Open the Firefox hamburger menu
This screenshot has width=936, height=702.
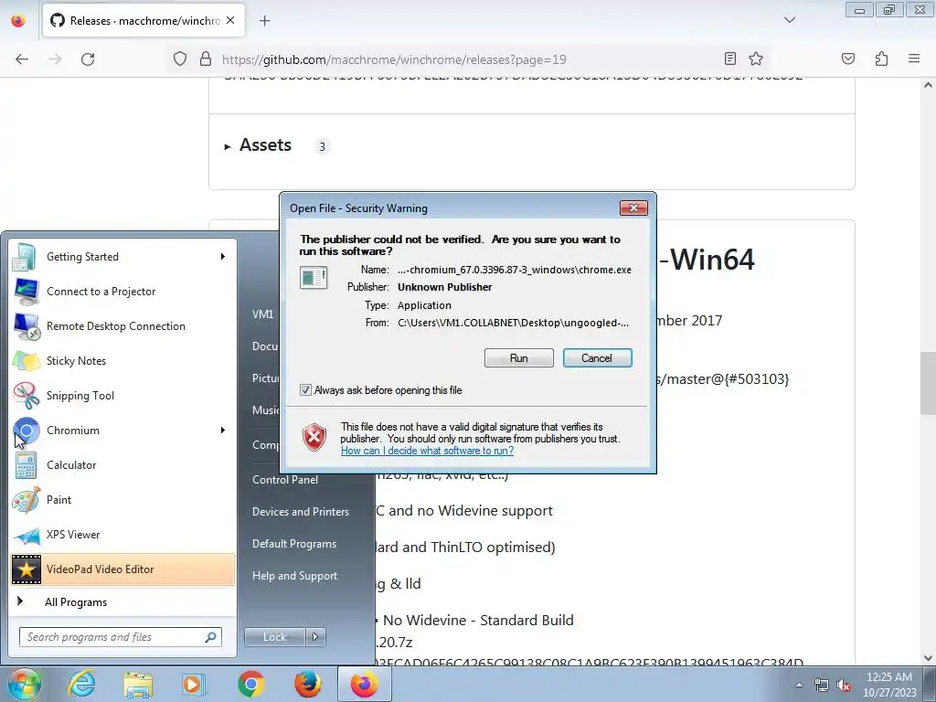pos(914,58)
